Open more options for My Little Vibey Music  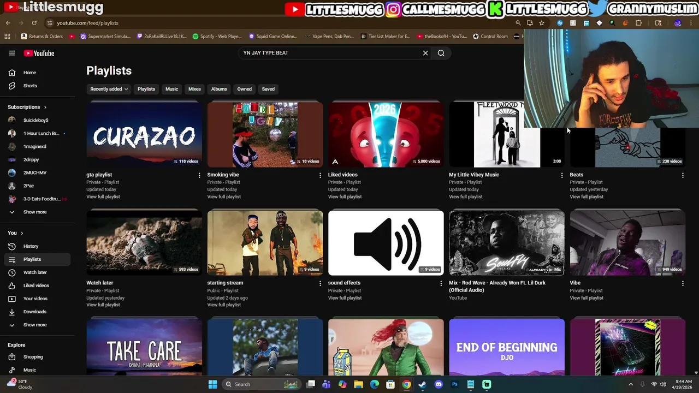[x=562, y=175]
